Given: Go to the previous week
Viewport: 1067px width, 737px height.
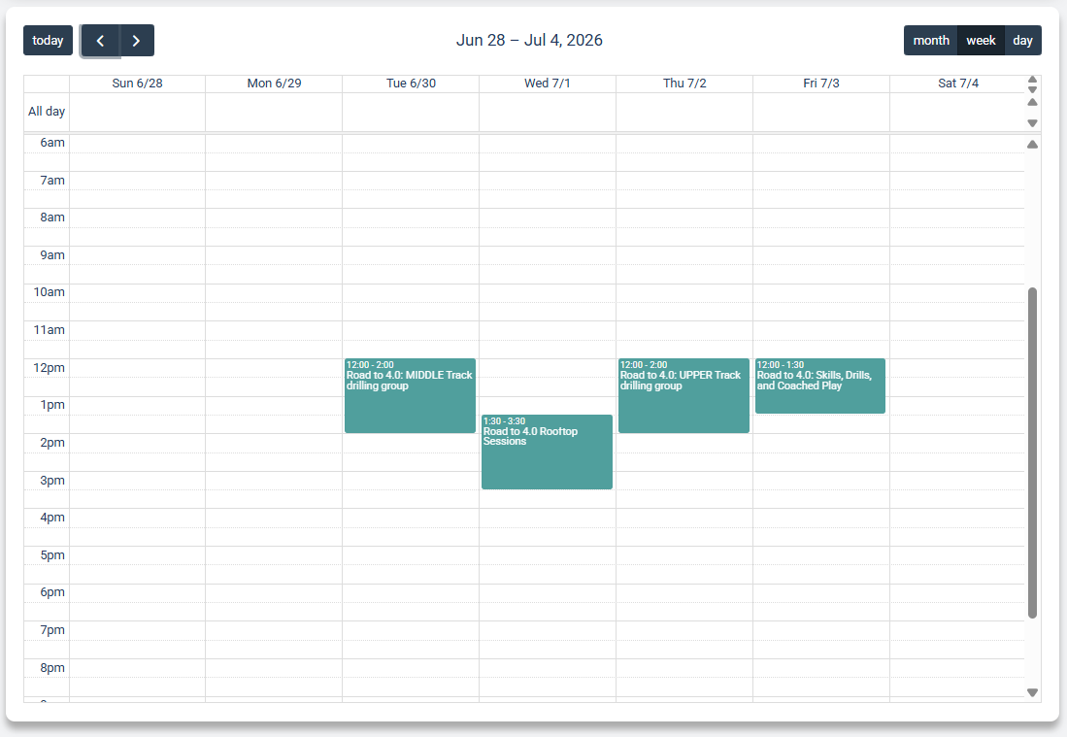Looking at the screenshot, I should tap(100, 41).
